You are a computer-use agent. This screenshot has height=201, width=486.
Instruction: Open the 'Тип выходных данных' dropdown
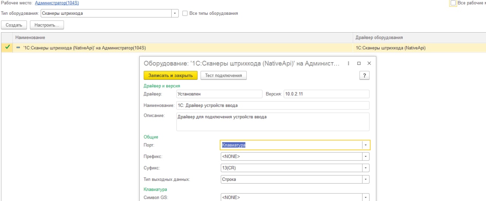coord(366,179)
